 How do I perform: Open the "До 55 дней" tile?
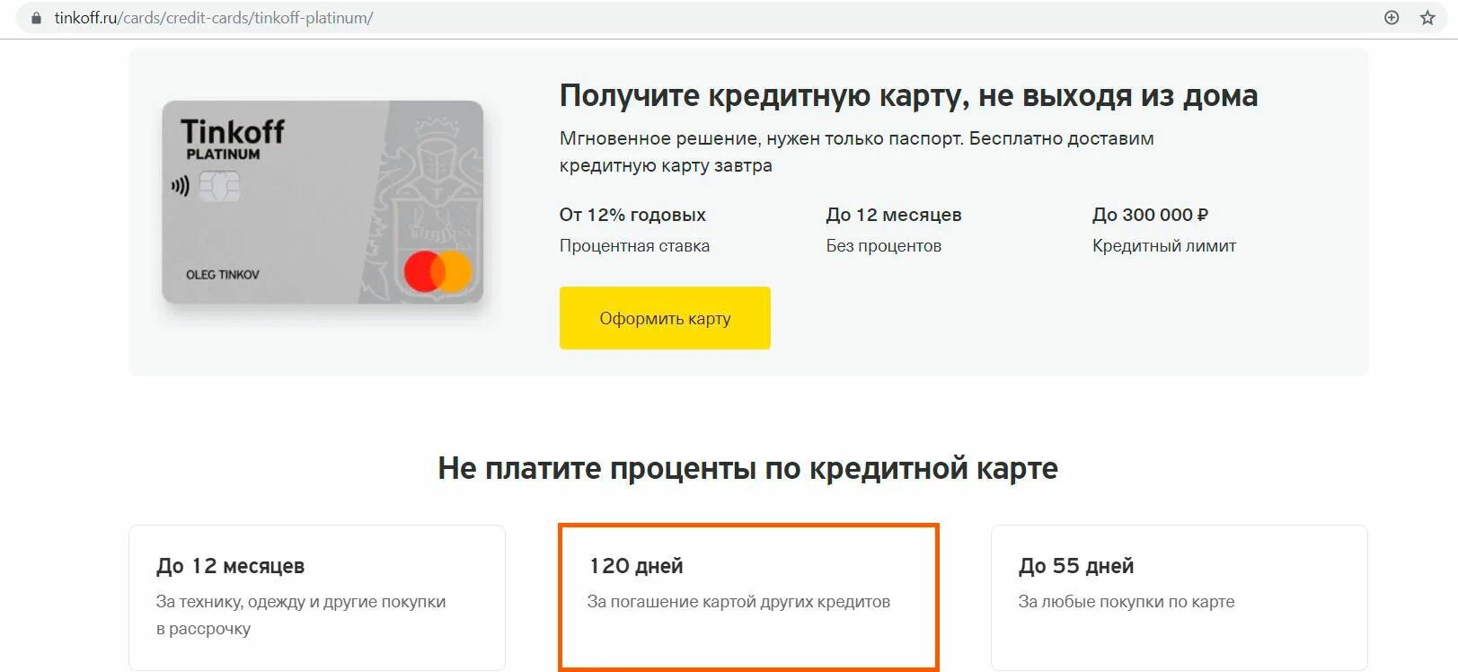[x=1179, y=597]
